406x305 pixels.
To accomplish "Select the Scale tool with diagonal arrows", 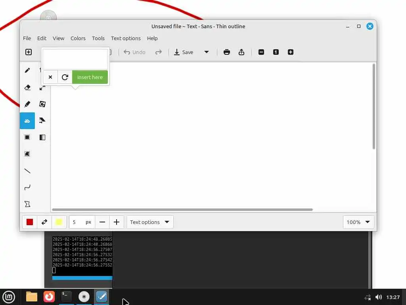I will tap(42, 88).
